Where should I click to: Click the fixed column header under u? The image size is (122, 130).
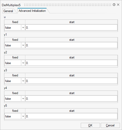(15, 22)
